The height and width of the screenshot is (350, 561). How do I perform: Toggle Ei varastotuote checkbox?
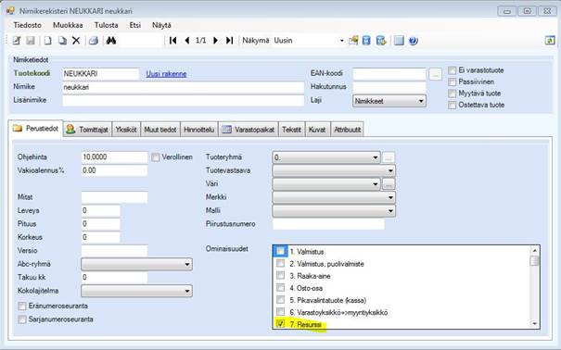coord(453,70)
